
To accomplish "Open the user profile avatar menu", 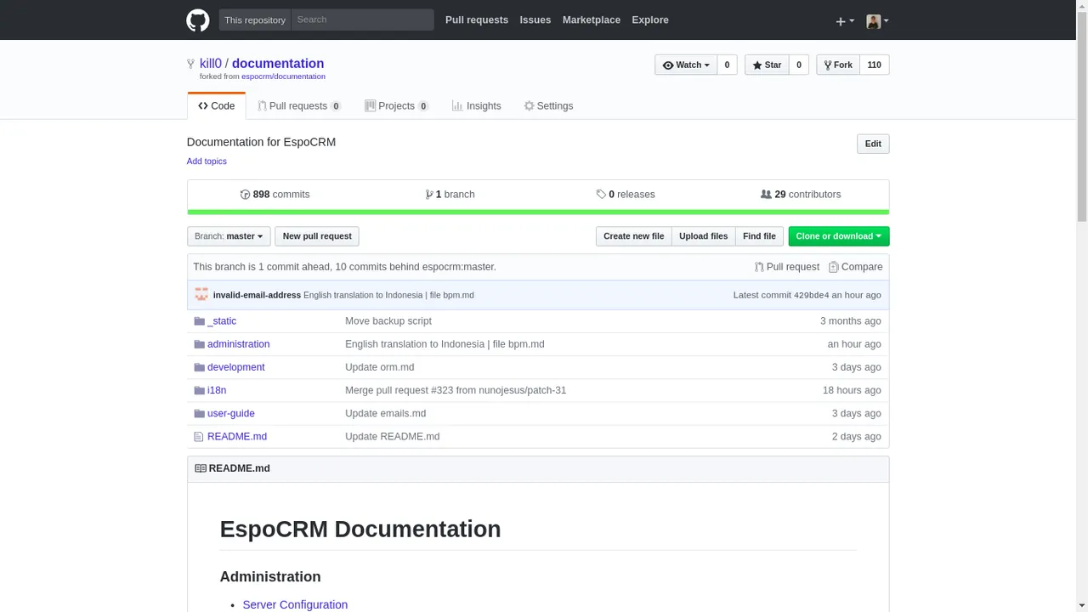I will pos(877,21).
